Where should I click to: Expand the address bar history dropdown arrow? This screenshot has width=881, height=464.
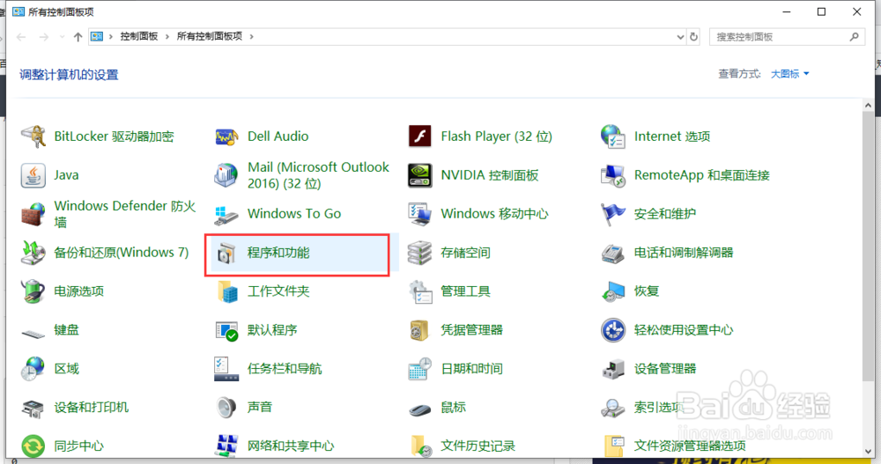680,36
